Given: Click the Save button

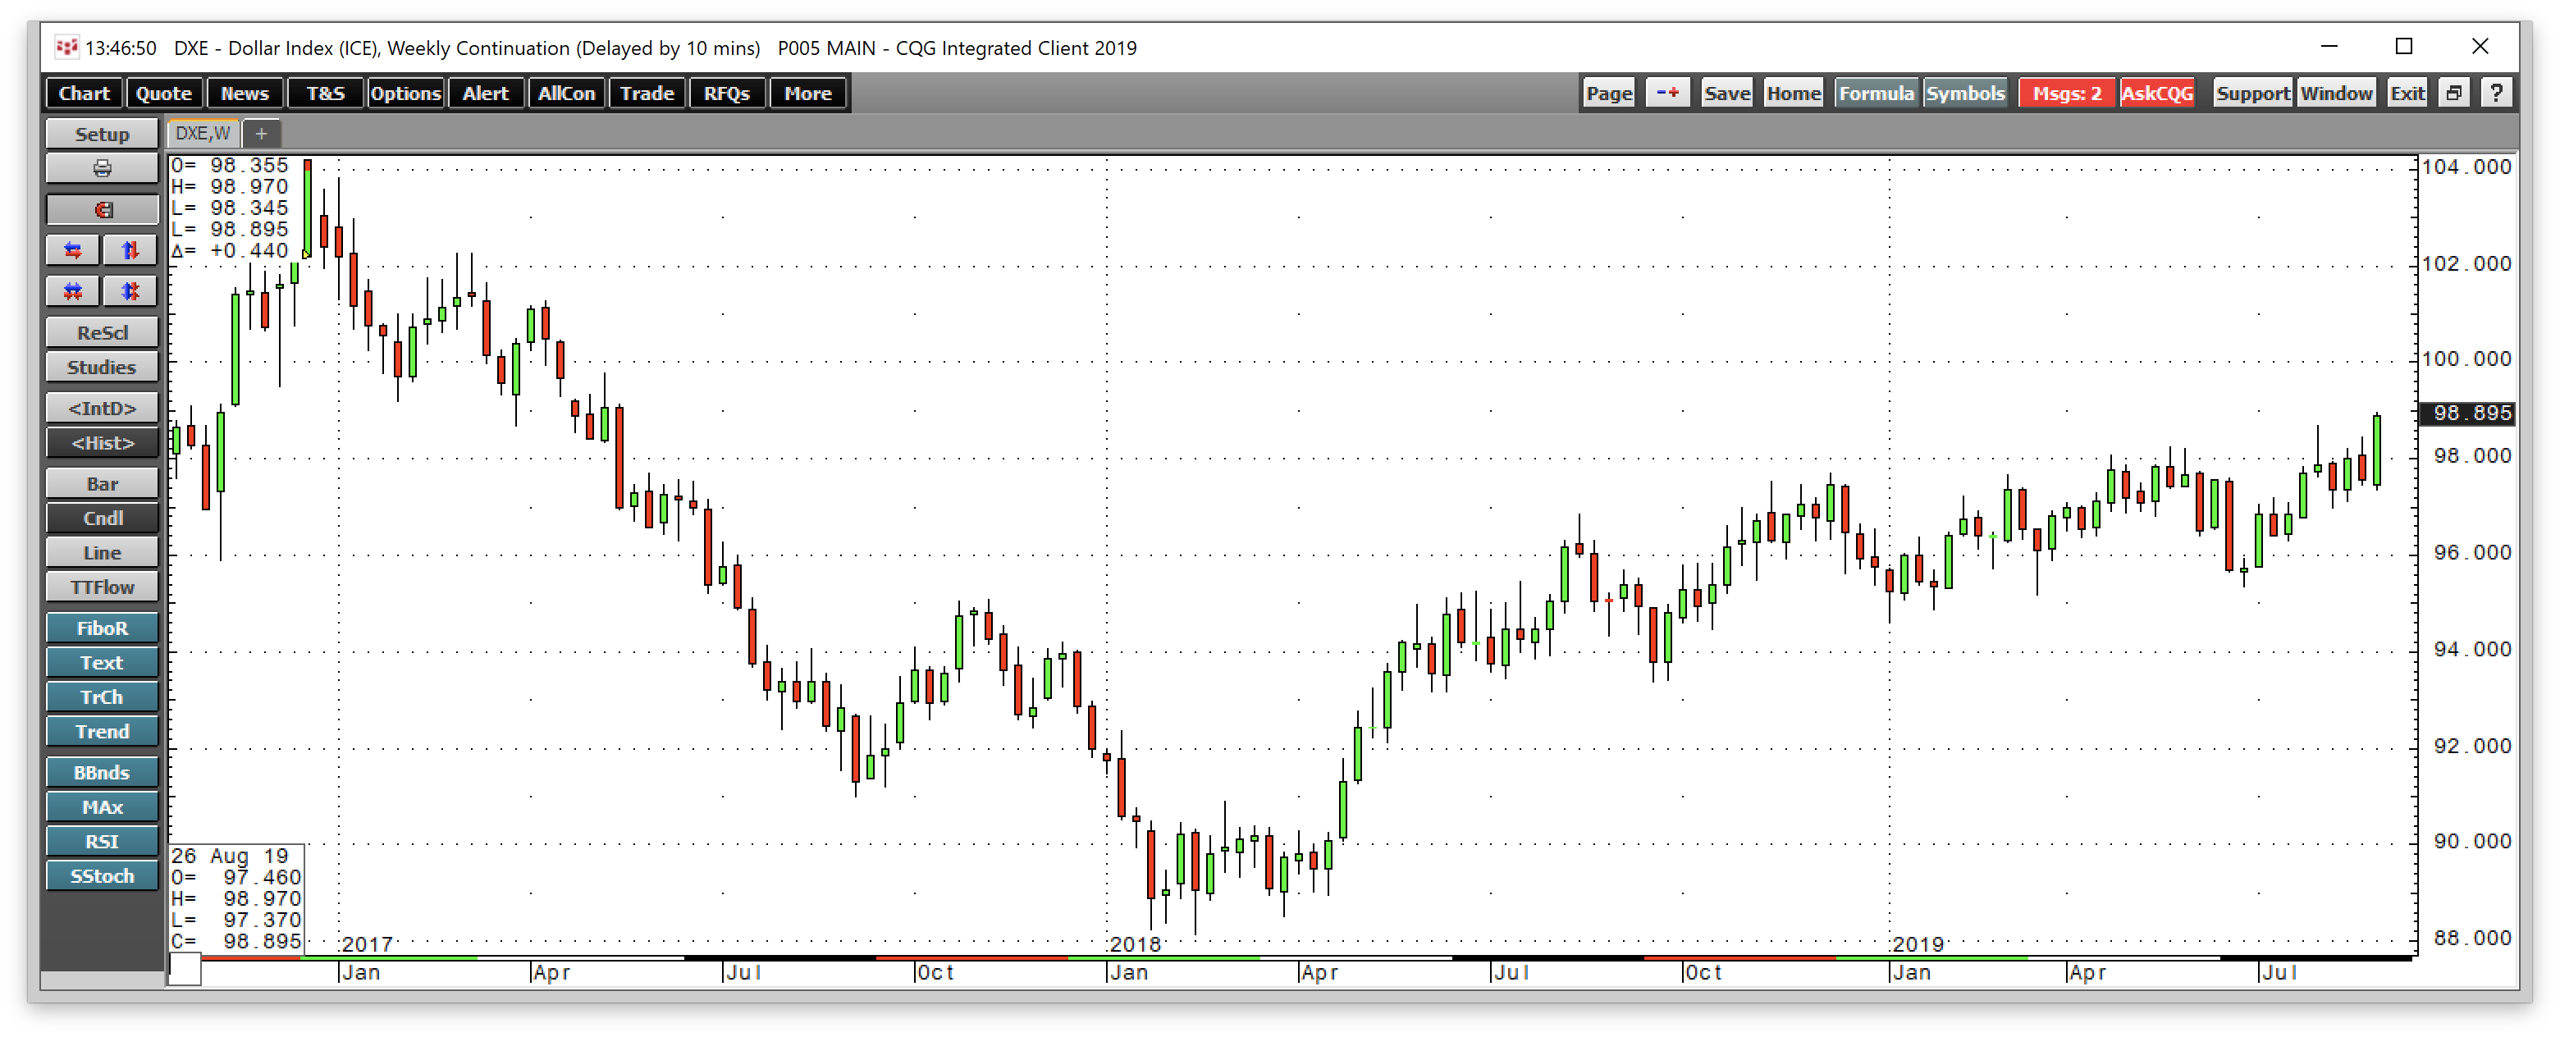Looking at the screenshot, I should [x=1726, y=93].
